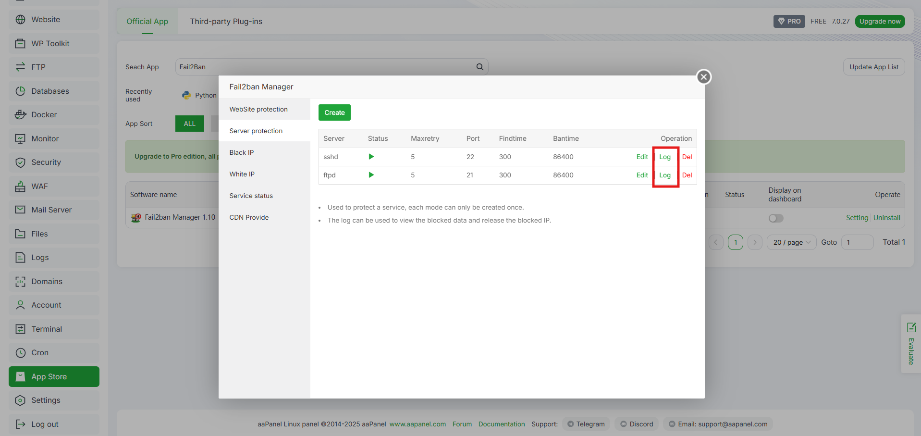Click the green Create button
The image size is (921, 436).
(334, 112)
